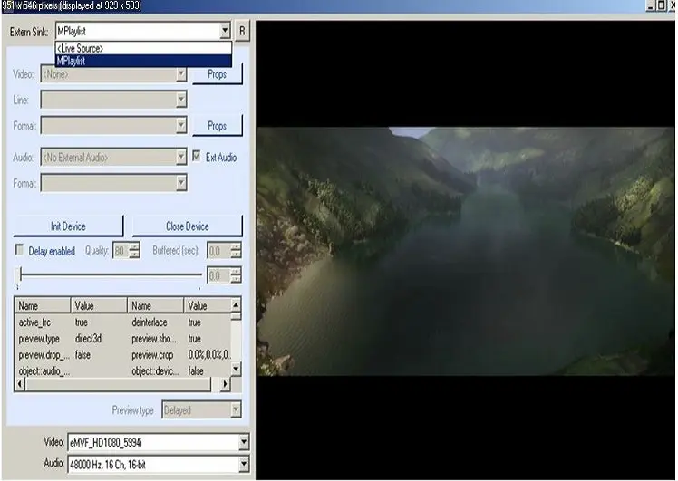The height and width of the screenshot is (481, 678).
Task: Open the Audio 48000 Hz format dropdown
Action: 242,464
